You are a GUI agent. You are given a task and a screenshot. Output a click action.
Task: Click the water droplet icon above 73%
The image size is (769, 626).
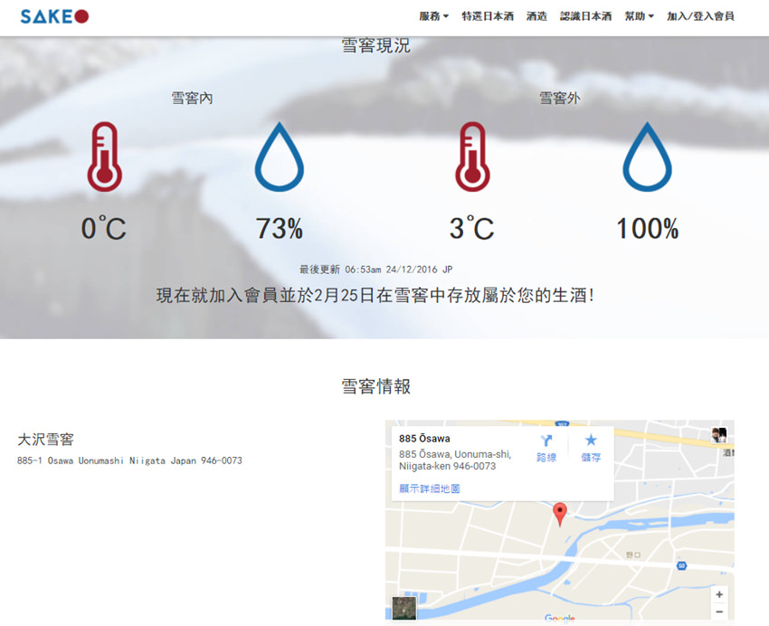point(279,156)
